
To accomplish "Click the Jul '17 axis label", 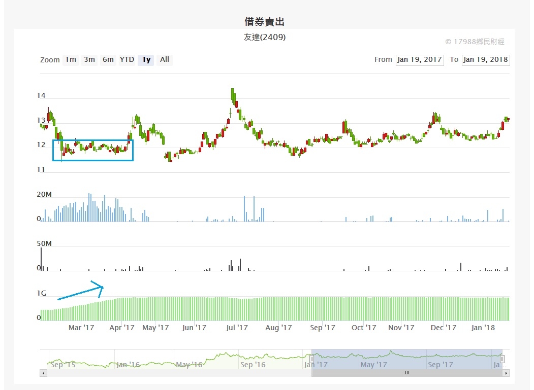I will tap(237, 328).
